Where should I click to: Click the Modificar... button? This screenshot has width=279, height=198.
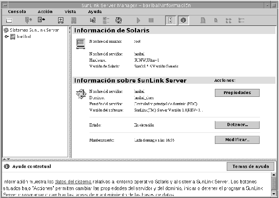click(x=237, y=140)
